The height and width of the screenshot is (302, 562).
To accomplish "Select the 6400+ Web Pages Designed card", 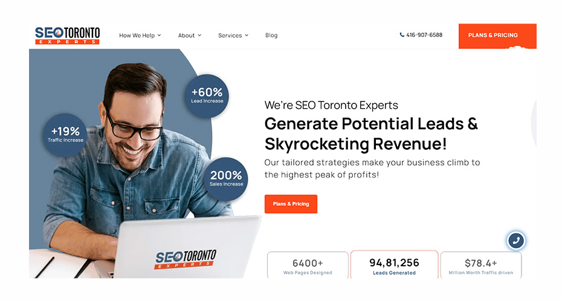I will click(x=308, y=265).
